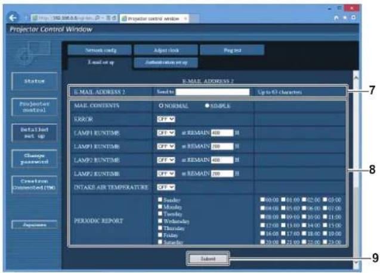The image size is (380, 273).
Task: Select the Projector control window browser tab
Action: [x=154, y=18]
